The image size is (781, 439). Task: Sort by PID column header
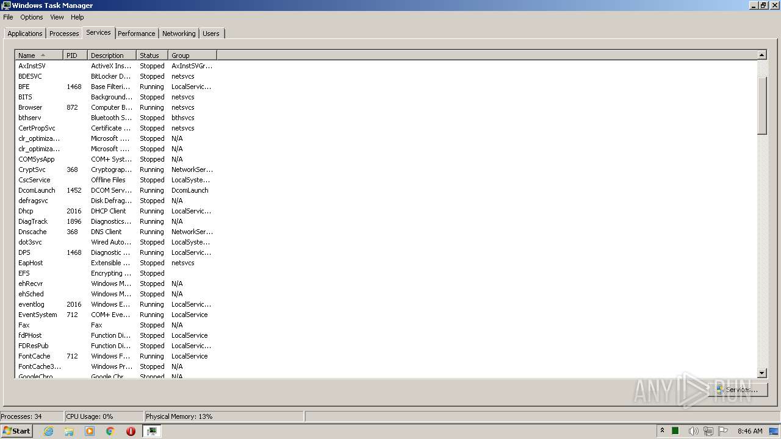(75, 55)
